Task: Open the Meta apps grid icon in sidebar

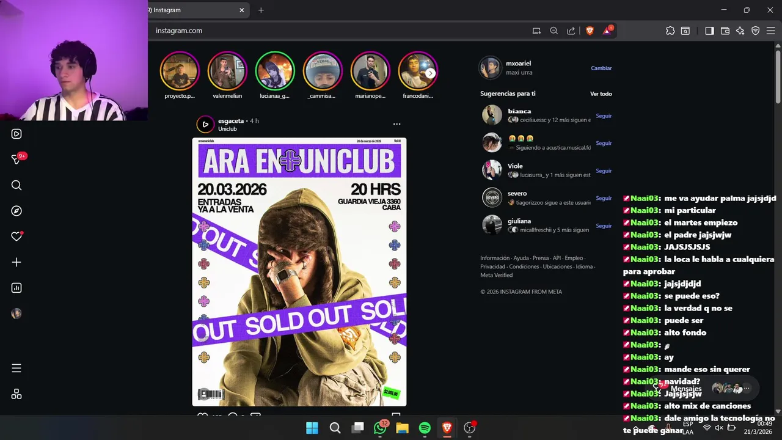Action: [x=16, y=394]
